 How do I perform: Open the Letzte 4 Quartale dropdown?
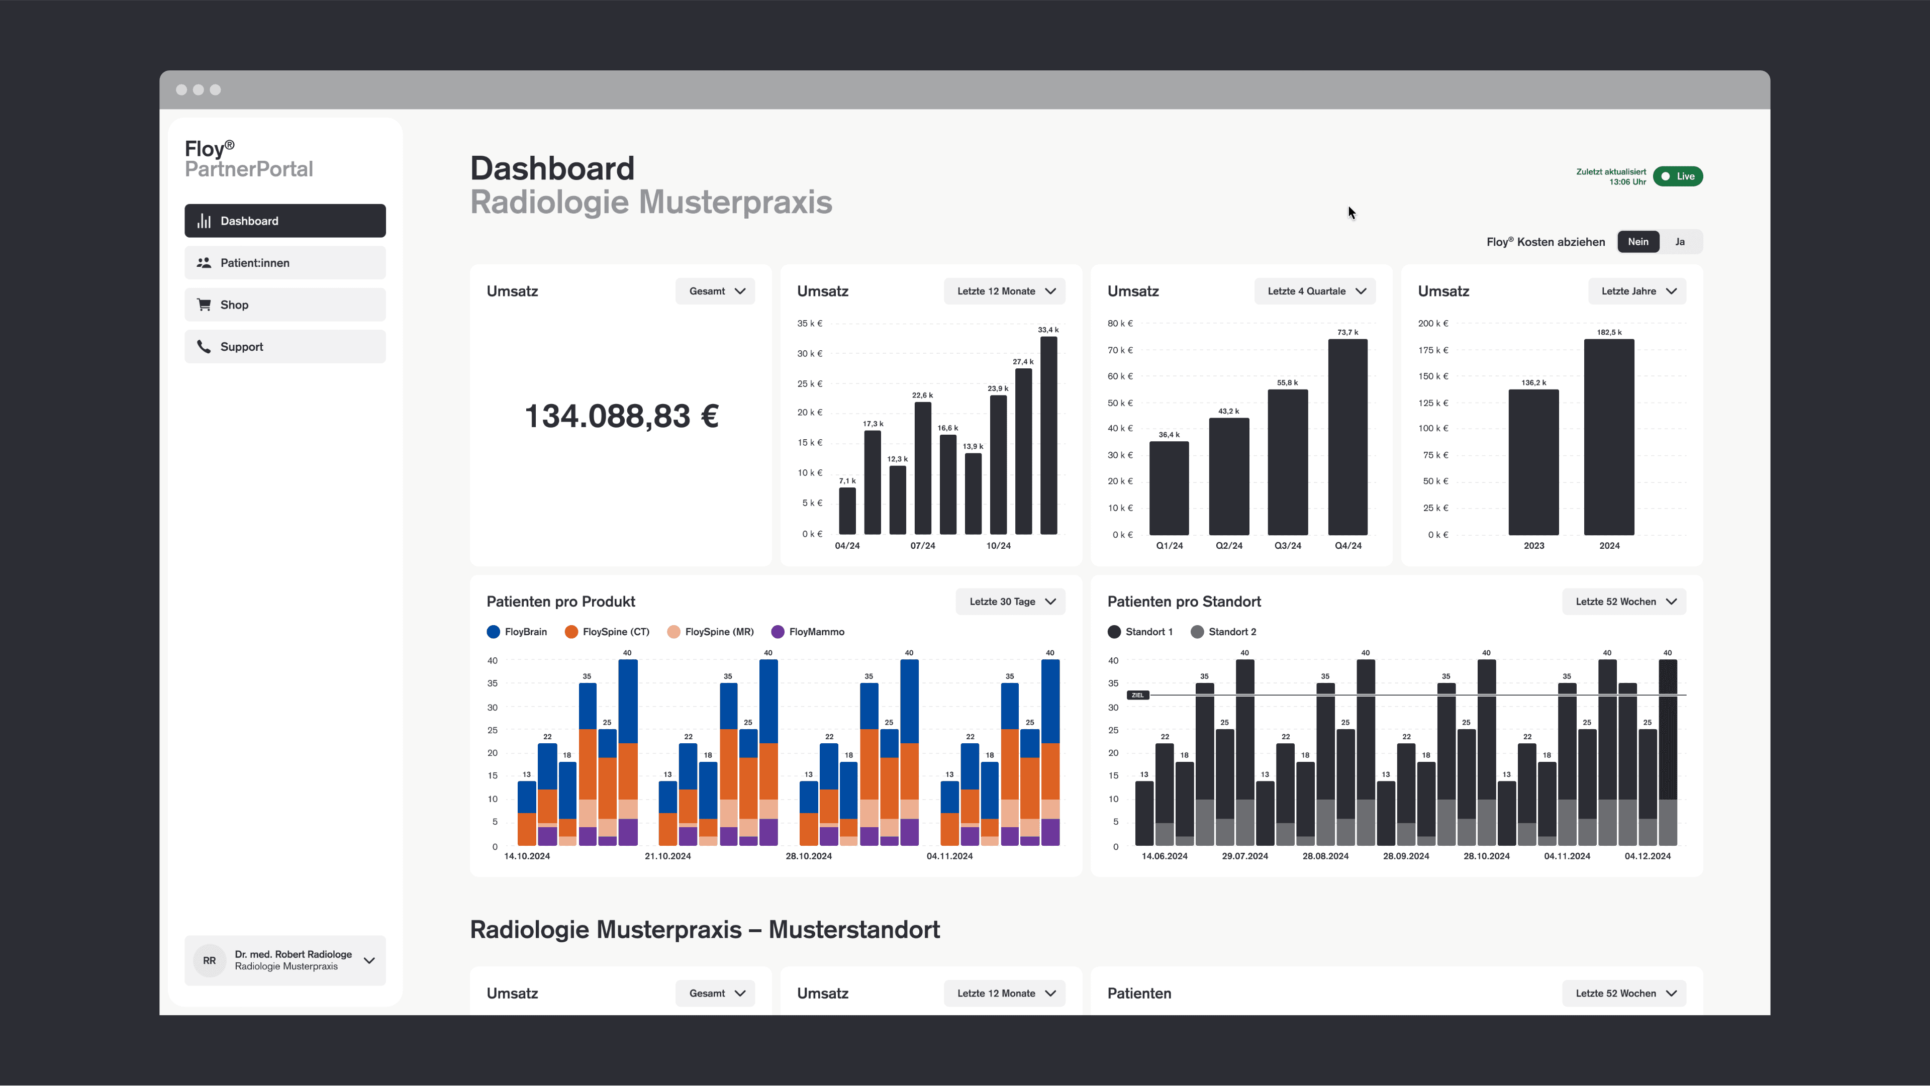click(x=1315, y=291)
